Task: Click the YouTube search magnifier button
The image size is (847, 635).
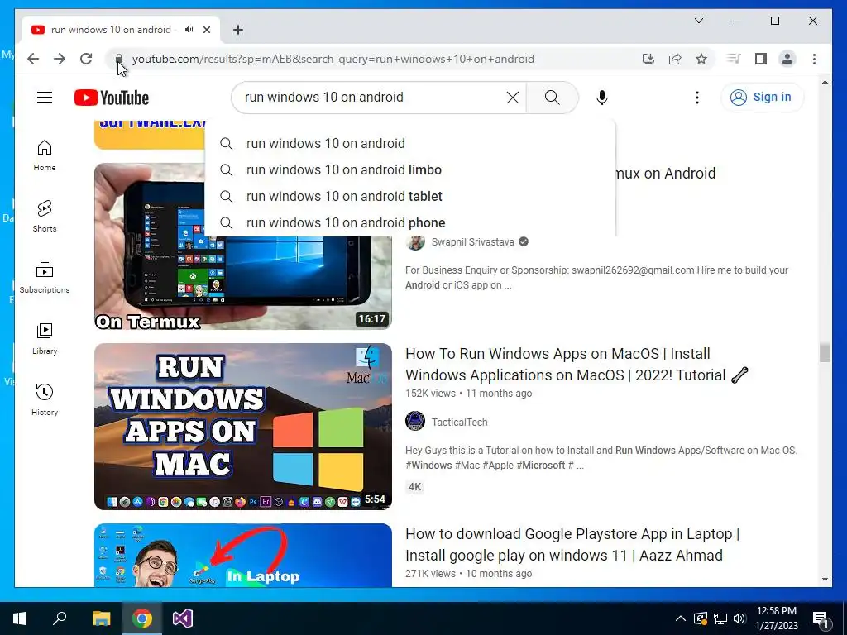Action: click(552, 98)
